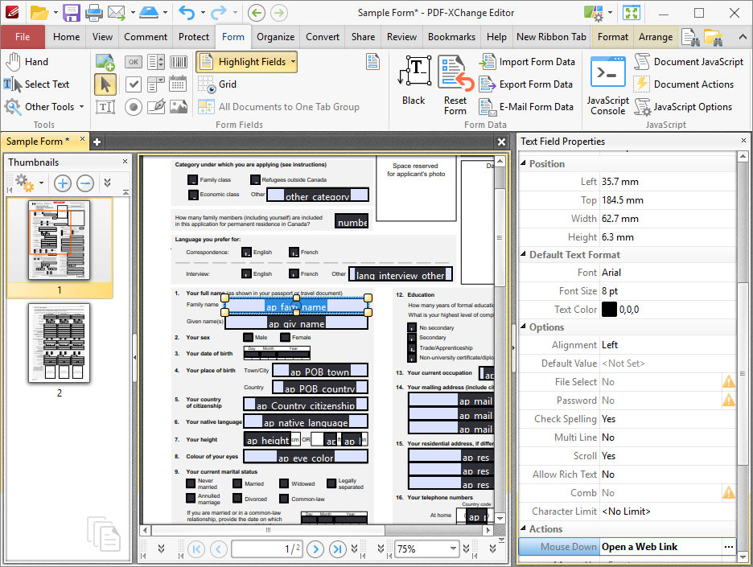753x567 pixels.
Task: Open the zoom level 75% dropdown
Action: click(x=453, y=549)
